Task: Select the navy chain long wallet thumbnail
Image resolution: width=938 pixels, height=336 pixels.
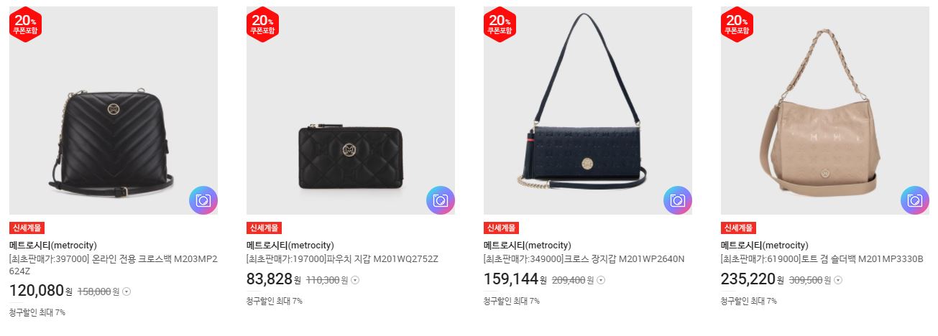Action: [588, 111]
